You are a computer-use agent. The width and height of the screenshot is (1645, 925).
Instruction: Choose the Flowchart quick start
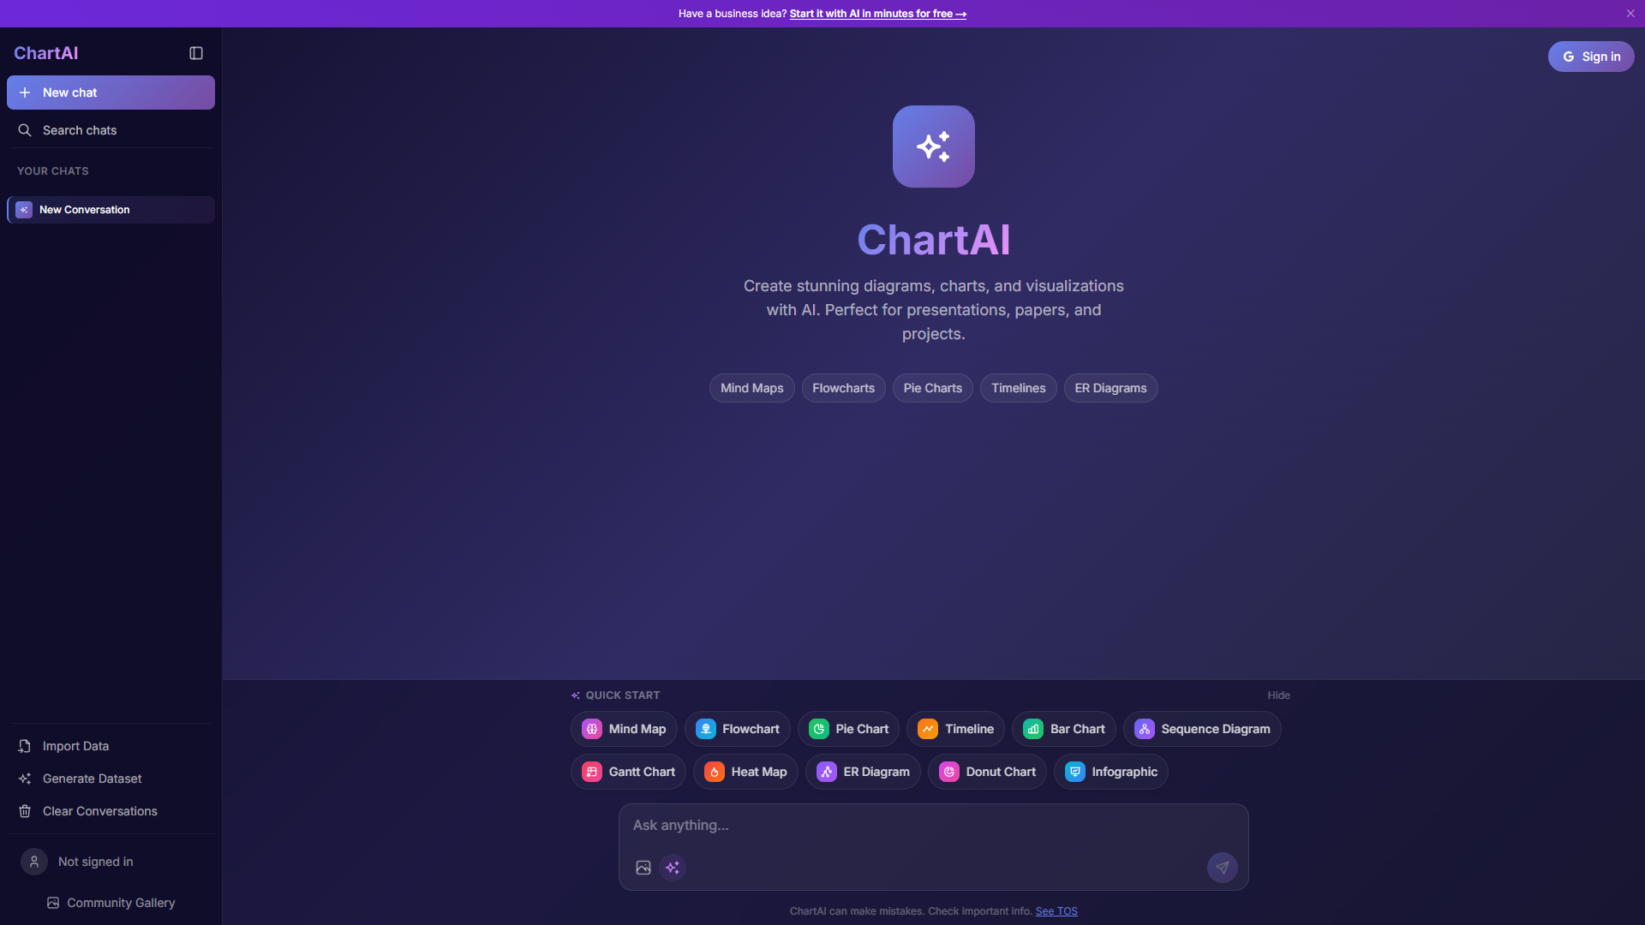click(738, 729)
